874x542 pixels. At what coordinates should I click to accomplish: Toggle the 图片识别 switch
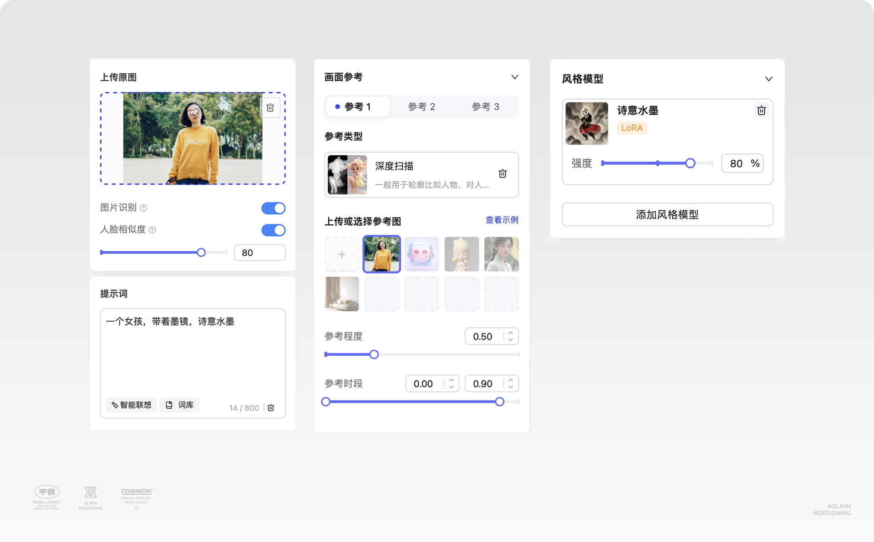[x=273, y=208]
